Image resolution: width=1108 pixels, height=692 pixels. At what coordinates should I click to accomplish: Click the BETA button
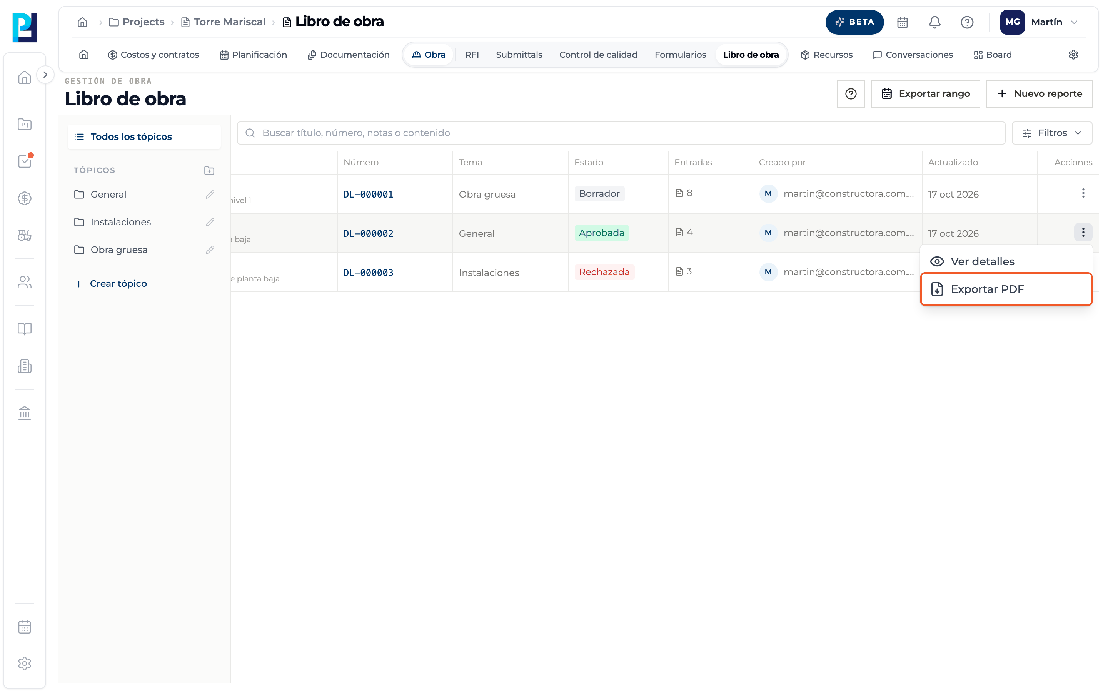coord(854,22)
